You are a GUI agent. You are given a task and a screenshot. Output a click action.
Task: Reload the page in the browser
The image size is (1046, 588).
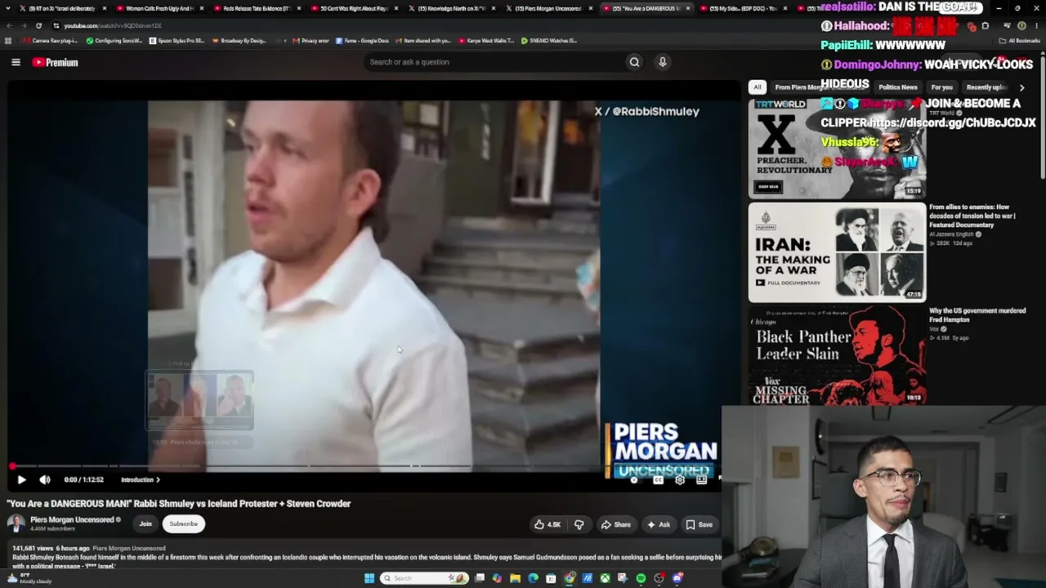tap(38, 25)
